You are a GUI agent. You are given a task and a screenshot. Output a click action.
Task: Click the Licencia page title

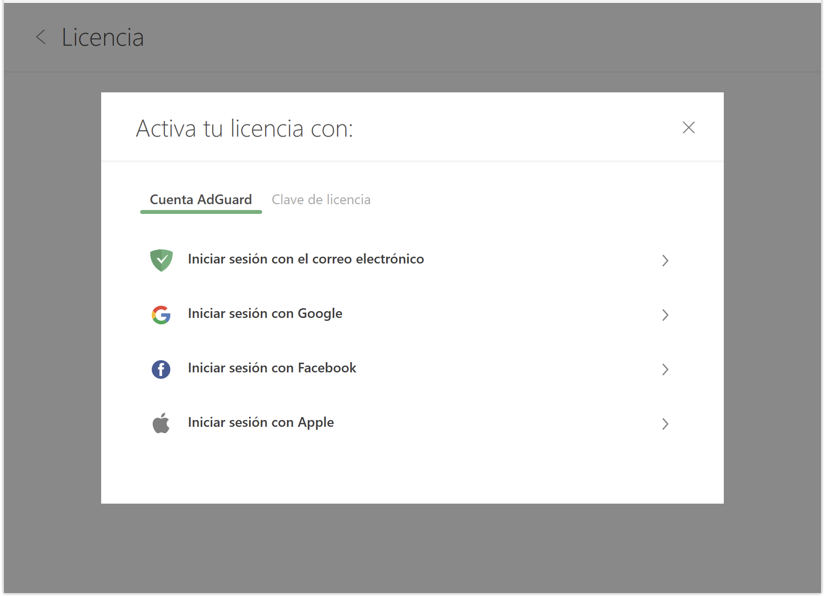(103, 37)
